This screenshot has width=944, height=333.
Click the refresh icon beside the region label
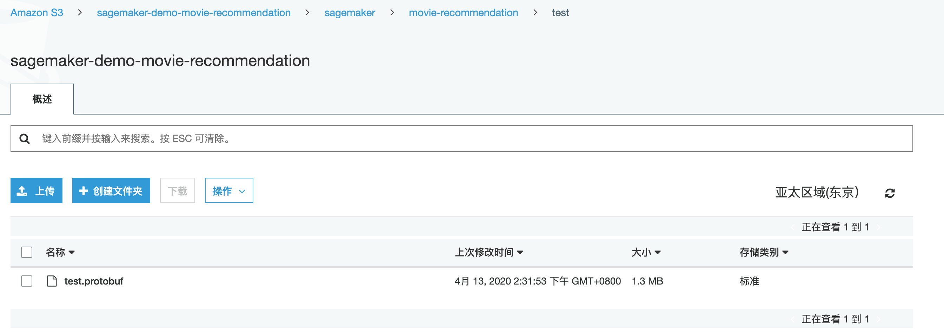pos(889,193)
